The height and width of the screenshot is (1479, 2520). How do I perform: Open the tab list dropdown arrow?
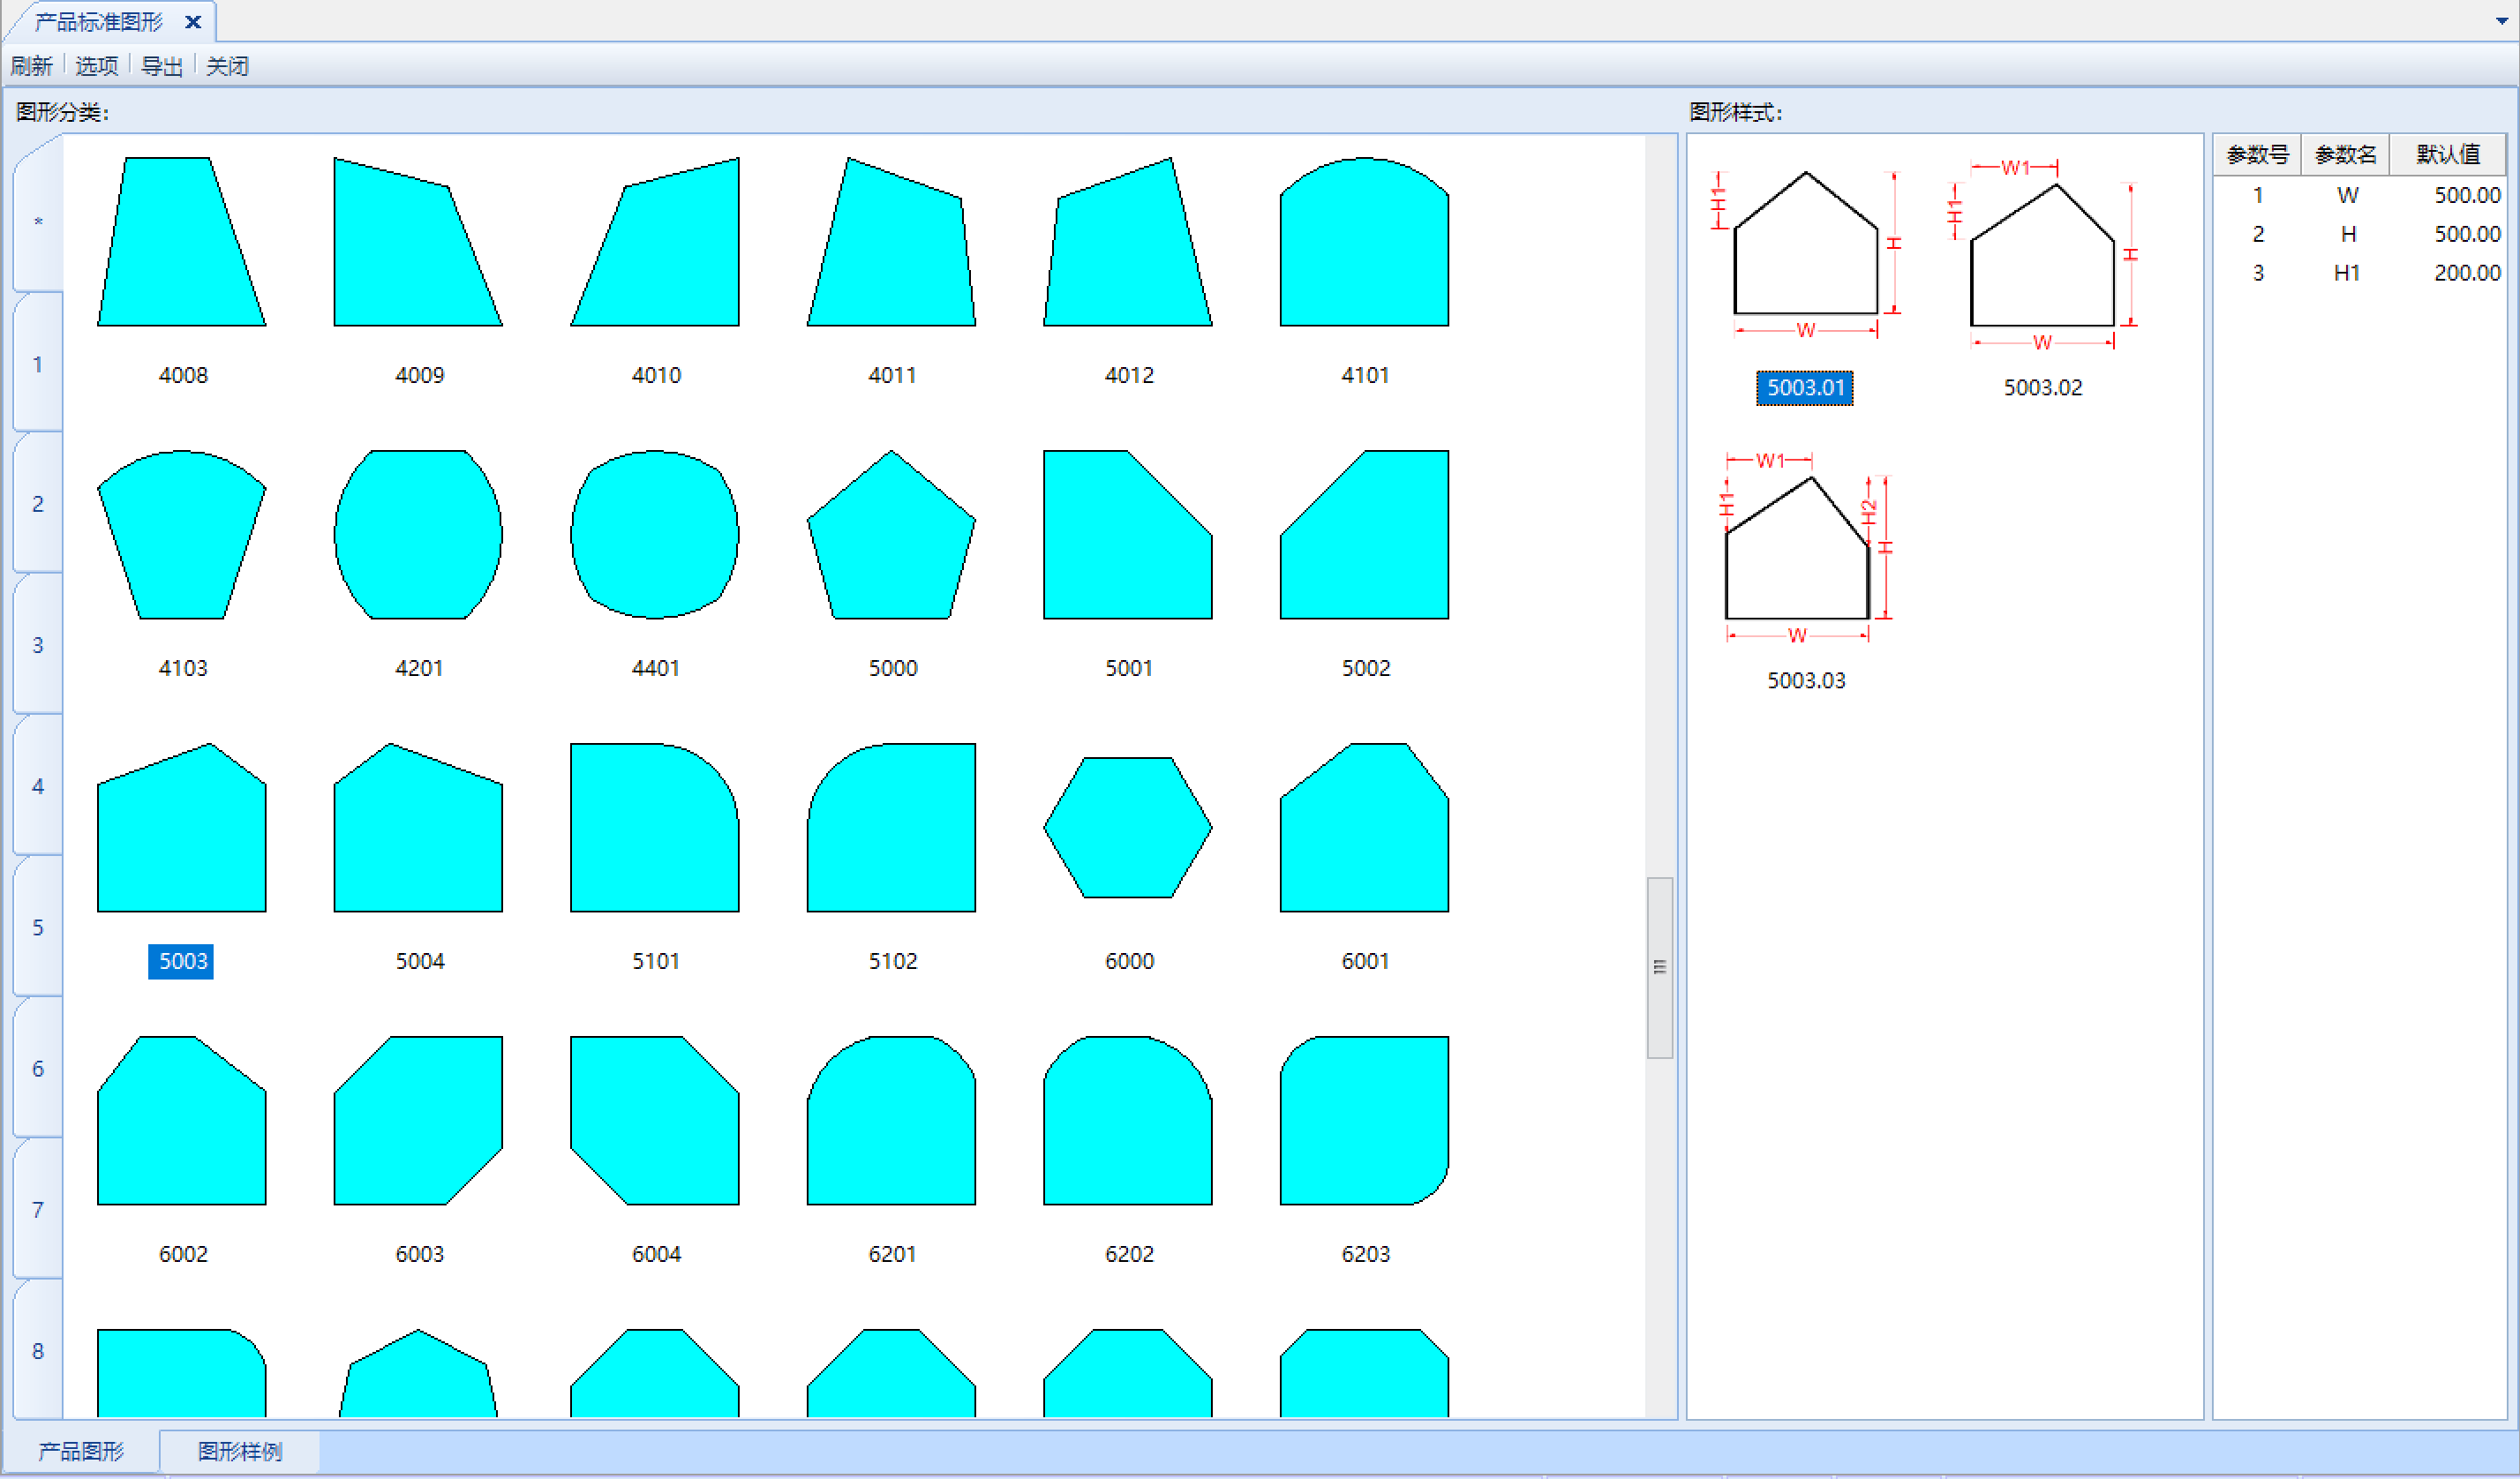[x=2502, y=21]
